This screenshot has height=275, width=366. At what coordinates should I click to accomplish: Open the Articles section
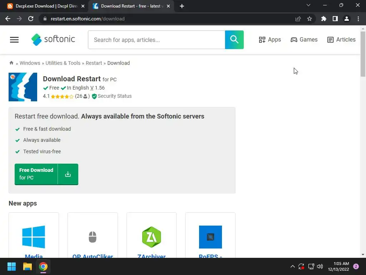tap(341, 39)
